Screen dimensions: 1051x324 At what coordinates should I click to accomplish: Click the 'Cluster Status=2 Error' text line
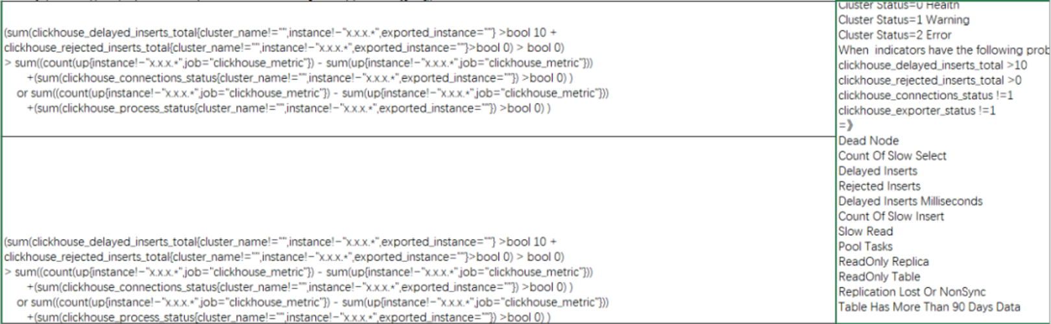click(x=895, y=35)
